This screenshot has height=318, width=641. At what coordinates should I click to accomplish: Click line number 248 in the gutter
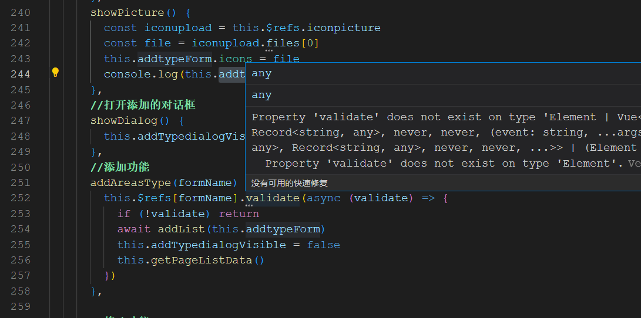tap(21, 136)
